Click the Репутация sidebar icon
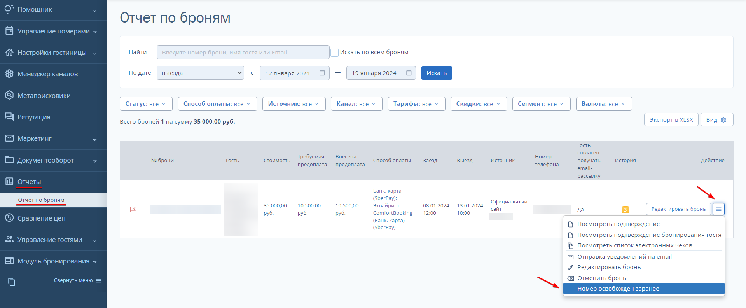Viewport: 746px width, 308px height. point(9,117)
